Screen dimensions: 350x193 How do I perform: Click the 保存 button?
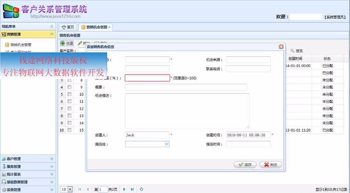click(x=245, y=165)
